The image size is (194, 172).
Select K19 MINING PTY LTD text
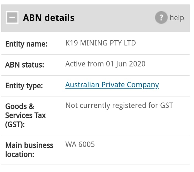click(x=100, y=43)
